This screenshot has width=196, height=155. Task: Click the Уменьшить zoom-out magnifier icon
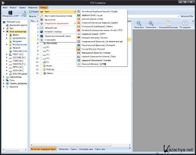151,24
